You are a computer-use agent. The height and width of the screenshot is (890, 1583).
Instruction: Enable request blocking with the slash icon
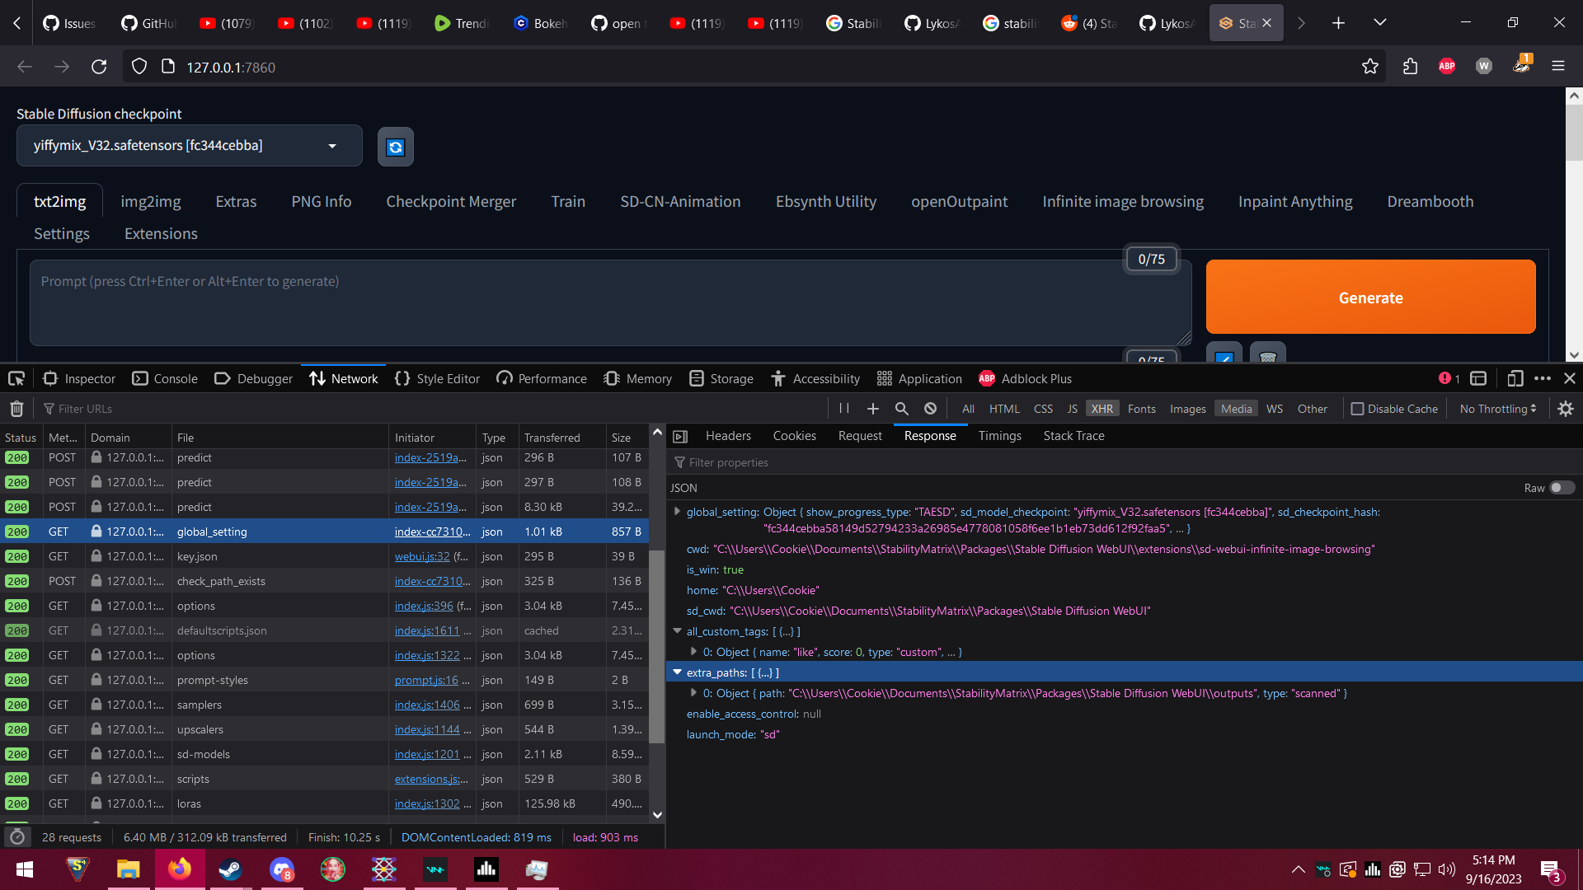[930, 408]
